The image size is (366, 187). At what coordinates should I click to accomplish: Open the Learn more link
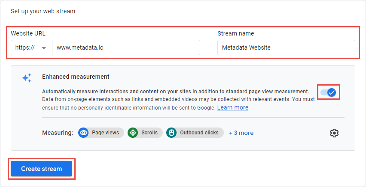point(232,107)
